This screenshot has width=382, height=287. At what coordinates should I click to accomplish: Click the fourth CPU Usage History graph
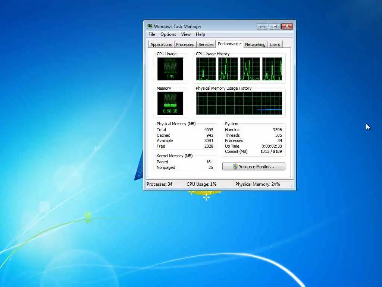click(272, 69)
